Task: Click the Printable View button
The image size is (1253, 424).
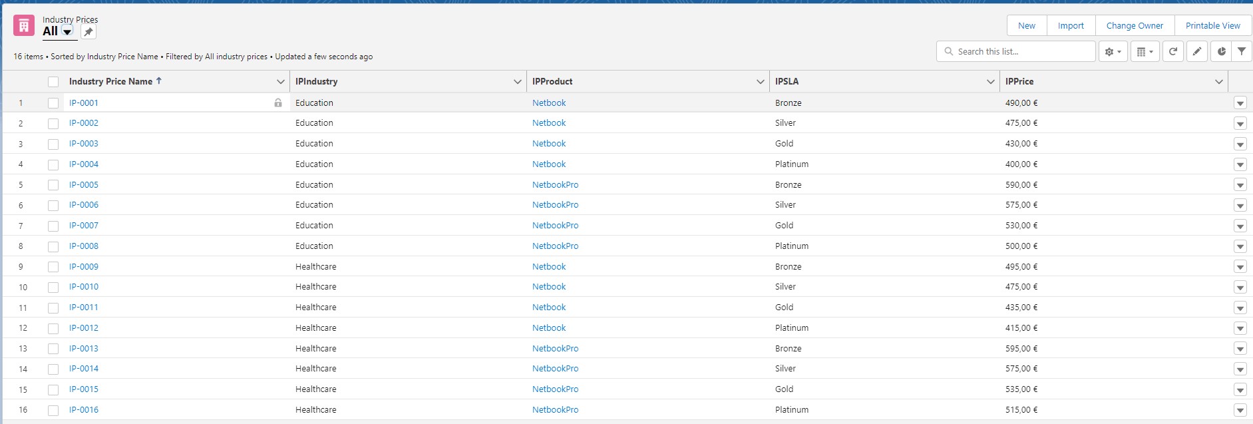Action: [1212, 26]
